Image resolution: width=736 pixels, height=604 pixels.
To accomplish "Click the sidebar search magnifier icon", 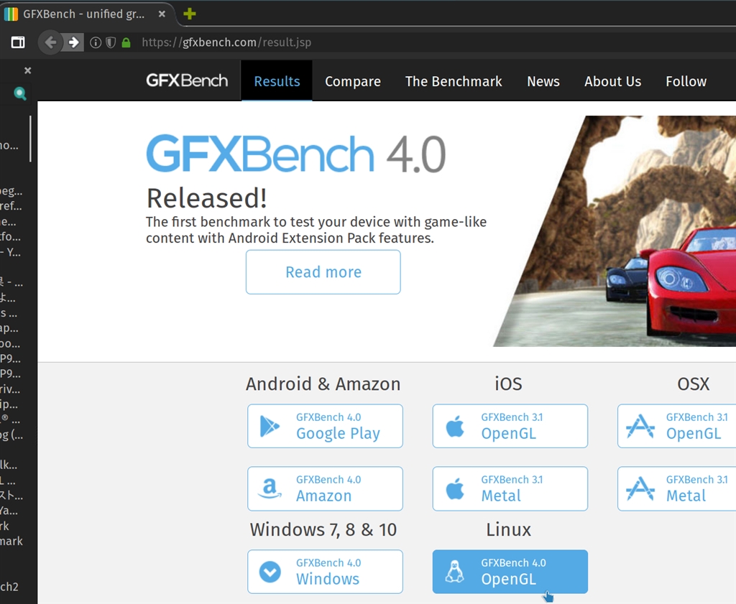I will point(19,93).
